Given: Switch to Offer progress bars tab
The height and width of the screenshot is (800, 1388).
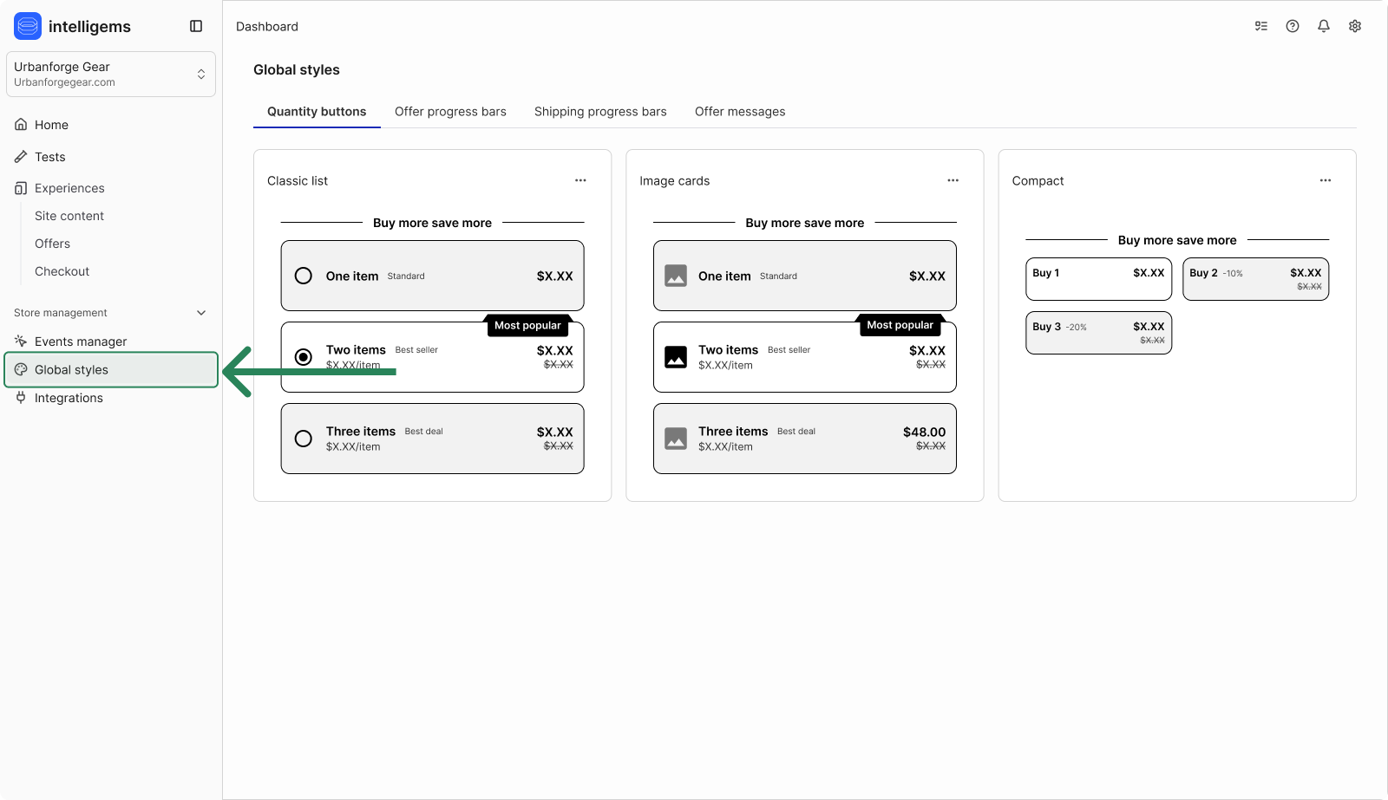Looking at the screenshot, I should tap(450, 112).
